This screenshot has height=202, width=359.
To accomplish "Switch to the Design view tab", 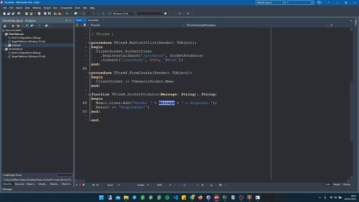I will pos(337,185).
